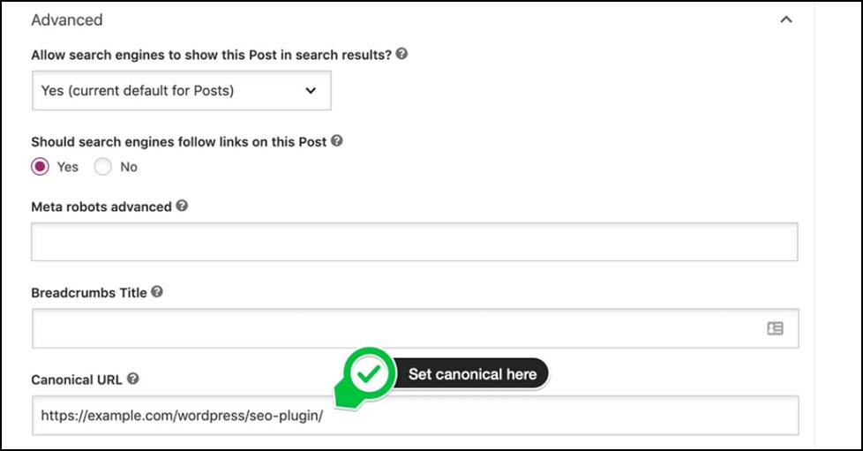The height and width of the screenshot is (451, 863).
Task: Edit the Canonical URL text field
Action: click(x=415, y=415)
